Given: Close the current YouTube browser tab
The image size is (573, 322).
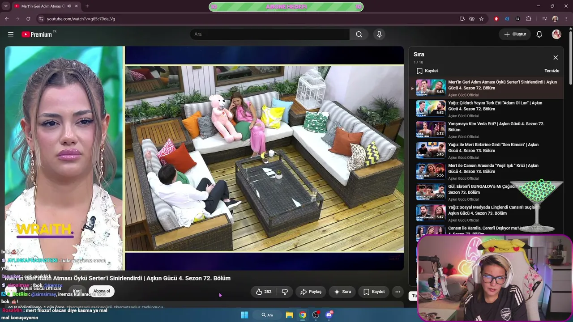Looking at the screenshot, I should tap(76, 6).
